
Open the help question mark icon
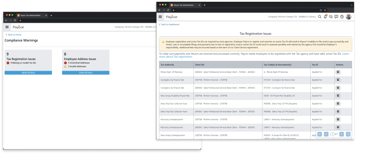(342, 17)
